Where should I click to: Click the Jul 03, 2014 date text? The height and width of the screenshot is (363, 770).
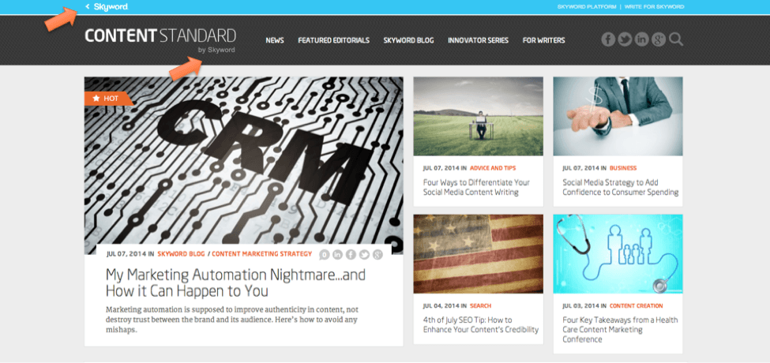[x=581, y=305]
